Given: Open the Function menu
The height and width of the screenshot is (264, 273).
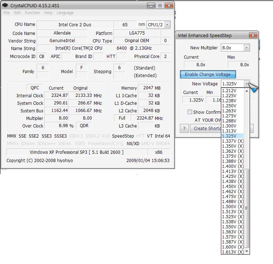Looking at the screenshot, I should 32,13.
